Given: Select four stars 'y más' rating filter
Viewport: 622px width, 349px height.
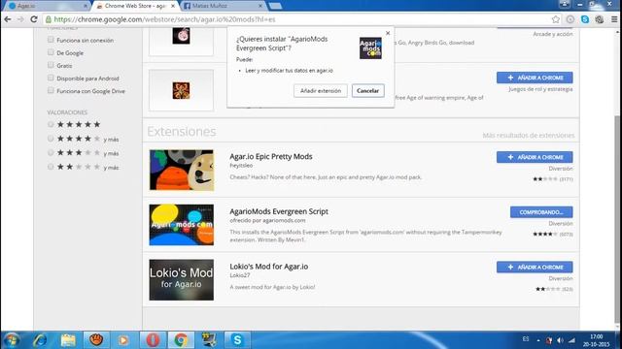Looking at the screenshot, I should pos(51,139).
